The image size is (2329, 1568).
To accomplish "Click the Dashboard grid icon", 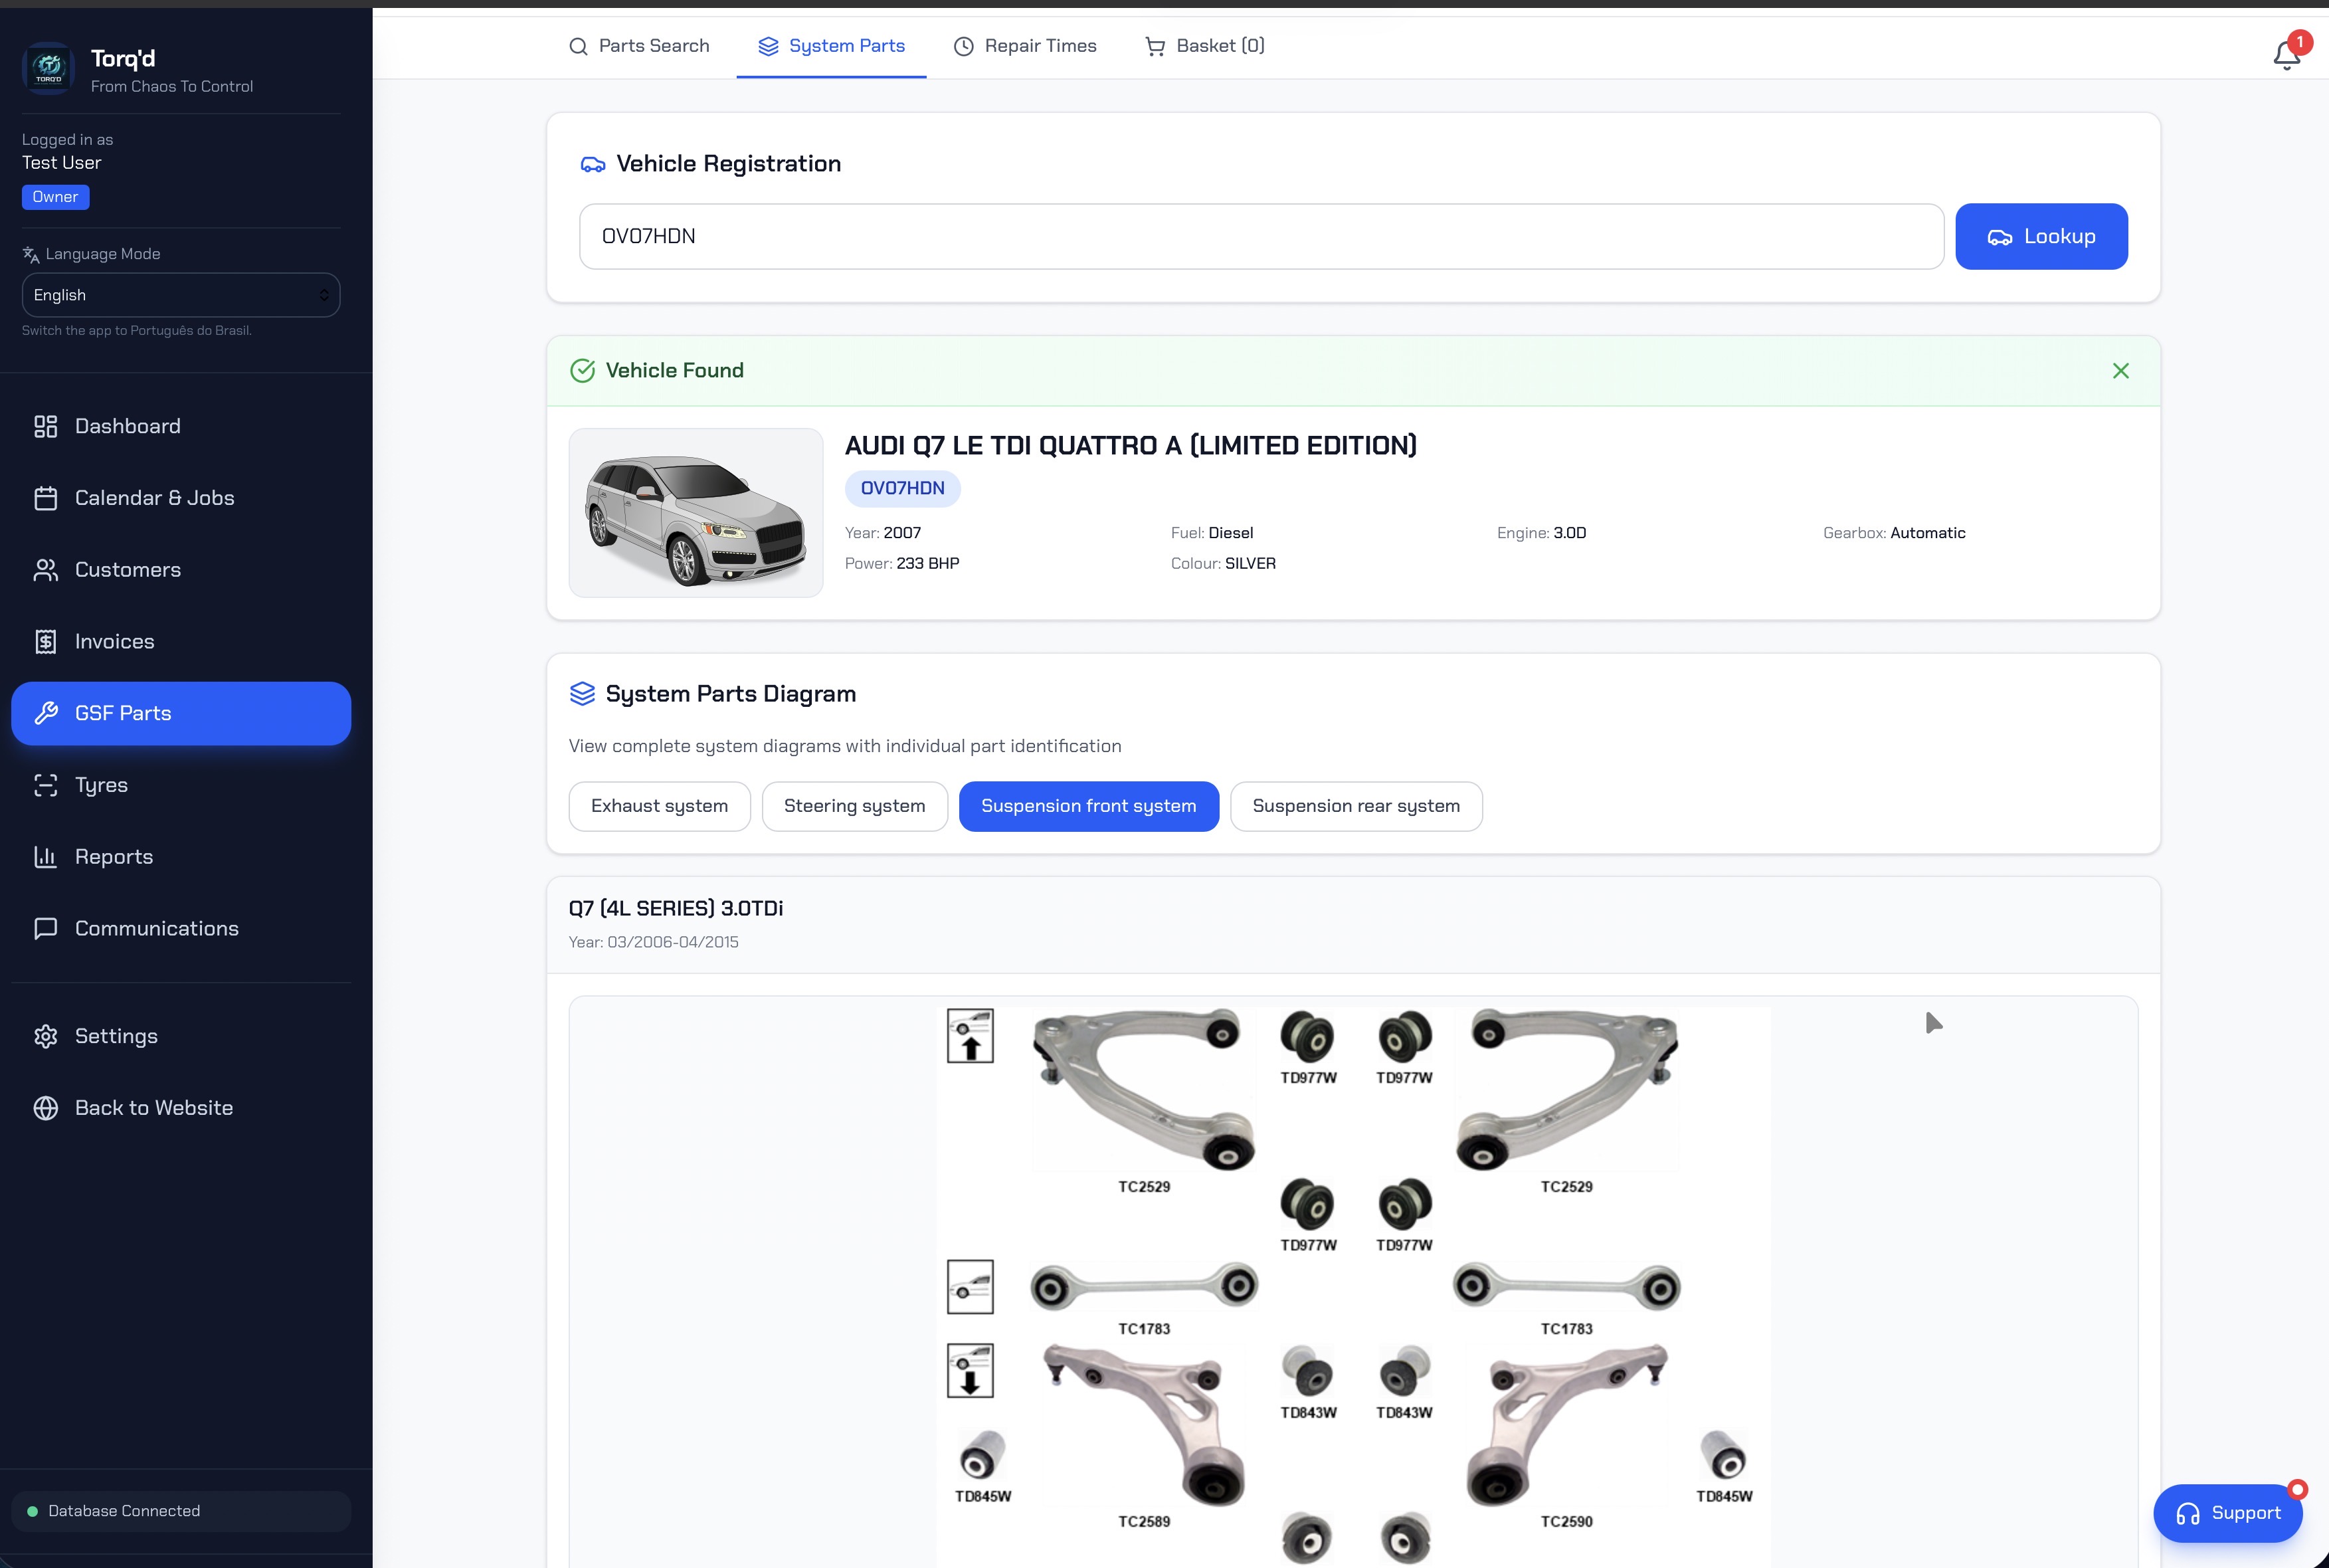I will pos(46,427).
